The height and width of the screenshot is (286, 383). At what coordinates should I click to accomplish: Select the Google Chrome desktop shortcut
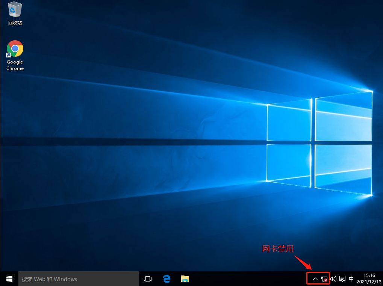point(15,56)
